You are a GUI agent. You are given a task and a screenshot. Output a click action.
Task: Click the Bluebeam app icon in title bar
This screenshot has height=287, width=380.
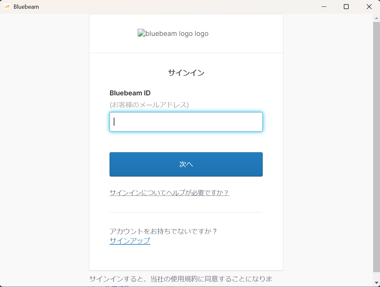click(x=7, y=7)
